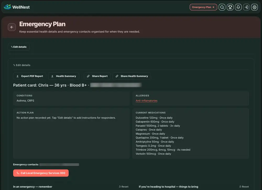The width and height of the screenshot is (262, 190).
Task: Select the Temgesic 0.2mg medication line
Action: [153, 146]
